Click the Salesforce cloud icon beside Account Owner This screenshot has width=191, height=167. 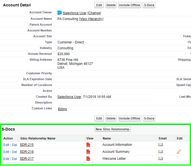[60, 13]
